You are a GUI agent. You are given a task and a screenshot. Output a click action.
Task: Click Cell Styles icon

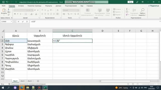point(108,10)
